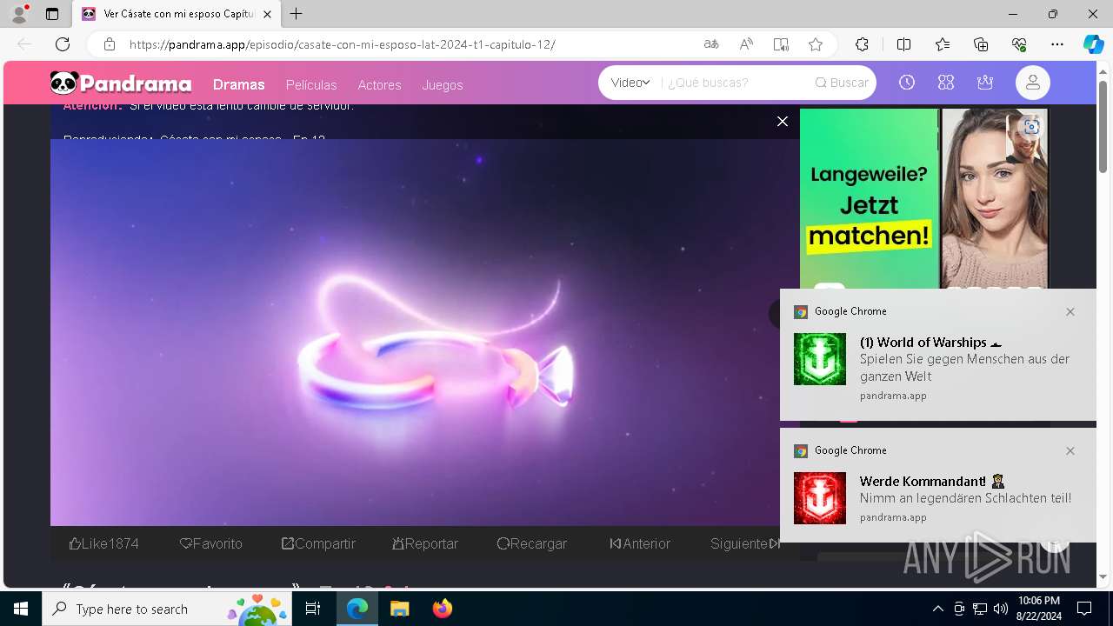Viewport: 1113px width, 626px height.
Task: Open the Windows Start menu
Action: click(x=21, y=609)
